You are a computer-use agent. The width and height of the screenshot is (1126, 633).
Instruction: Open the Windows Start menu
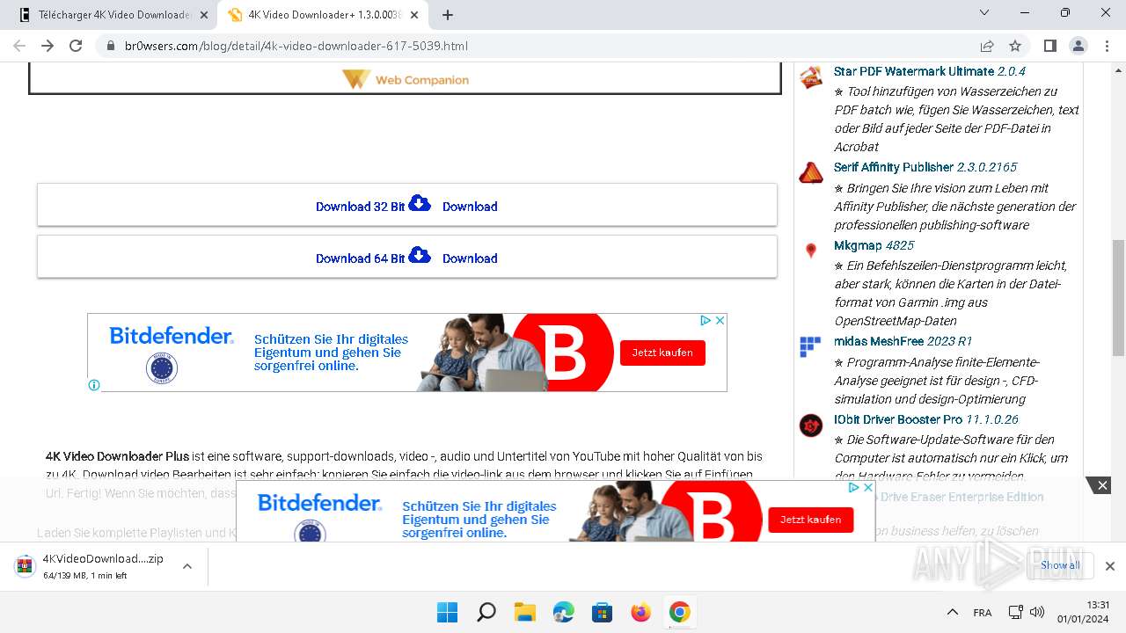[448, 612]
